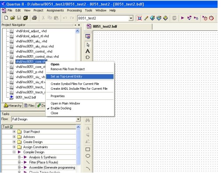The height and width of the screenshot is (173, 222).
Task: Click the Paste clipboard icon
Action: click(56, 18)
